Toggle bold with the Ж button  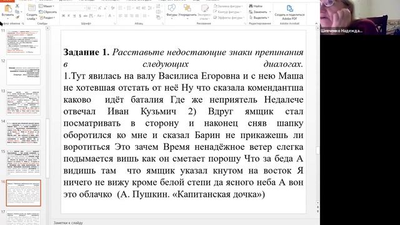(63, 16)
